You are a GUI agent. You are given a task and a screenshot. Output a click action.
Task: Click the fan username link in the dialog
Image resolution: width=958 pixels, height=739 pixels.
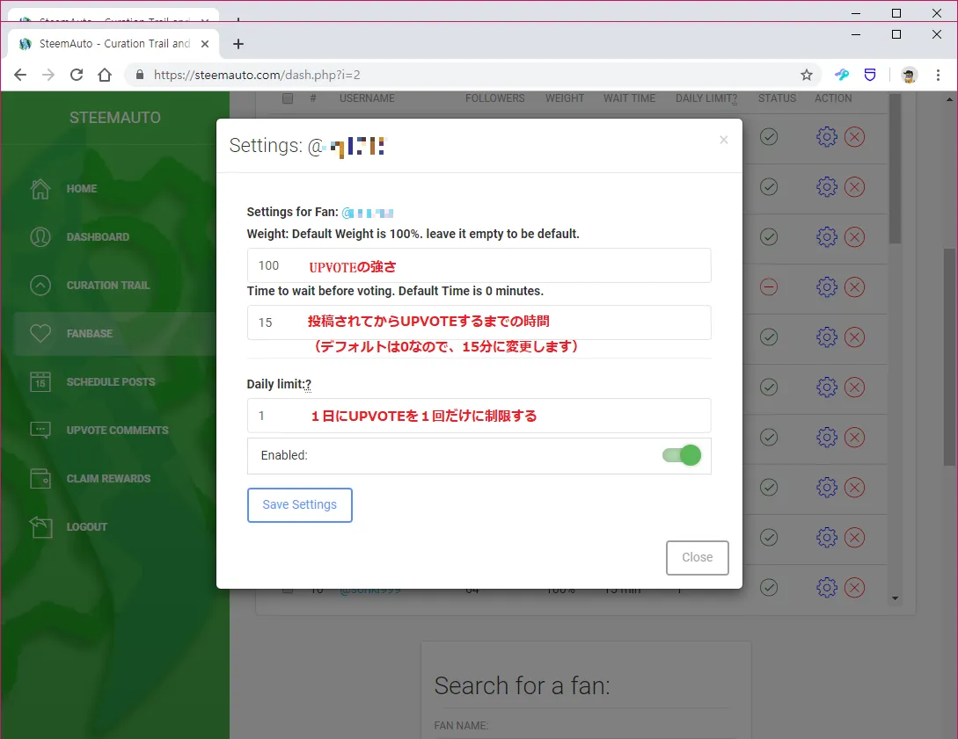tap(367, 213)
